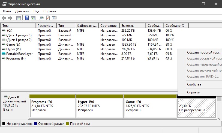The image size is (222, 133).
Task: Click the cyan PortableBaseLayer drive icon
Action: coord(4,54)
